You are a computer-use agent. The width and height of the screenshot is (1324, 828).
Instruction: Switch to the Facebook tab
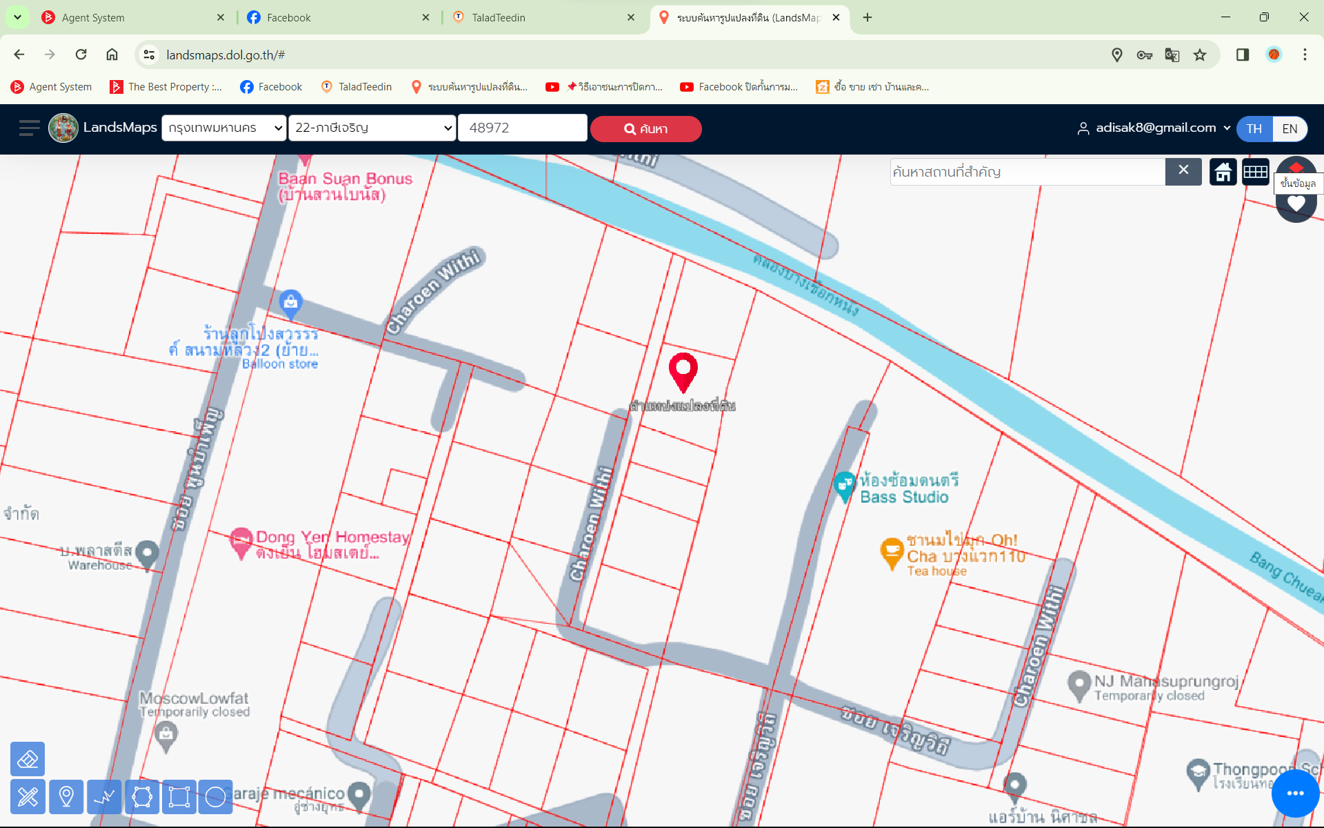pyautogui.click(x=338, y=17)
